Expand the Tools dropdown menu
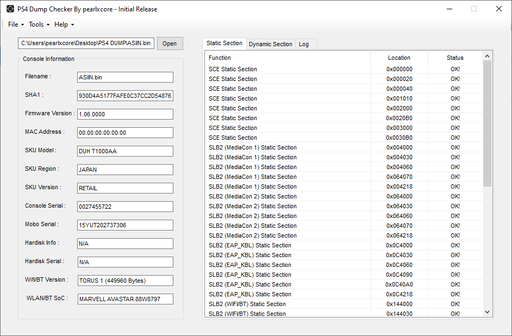Image resolution: width=512 pixels, height=336 pixels. 39,24
